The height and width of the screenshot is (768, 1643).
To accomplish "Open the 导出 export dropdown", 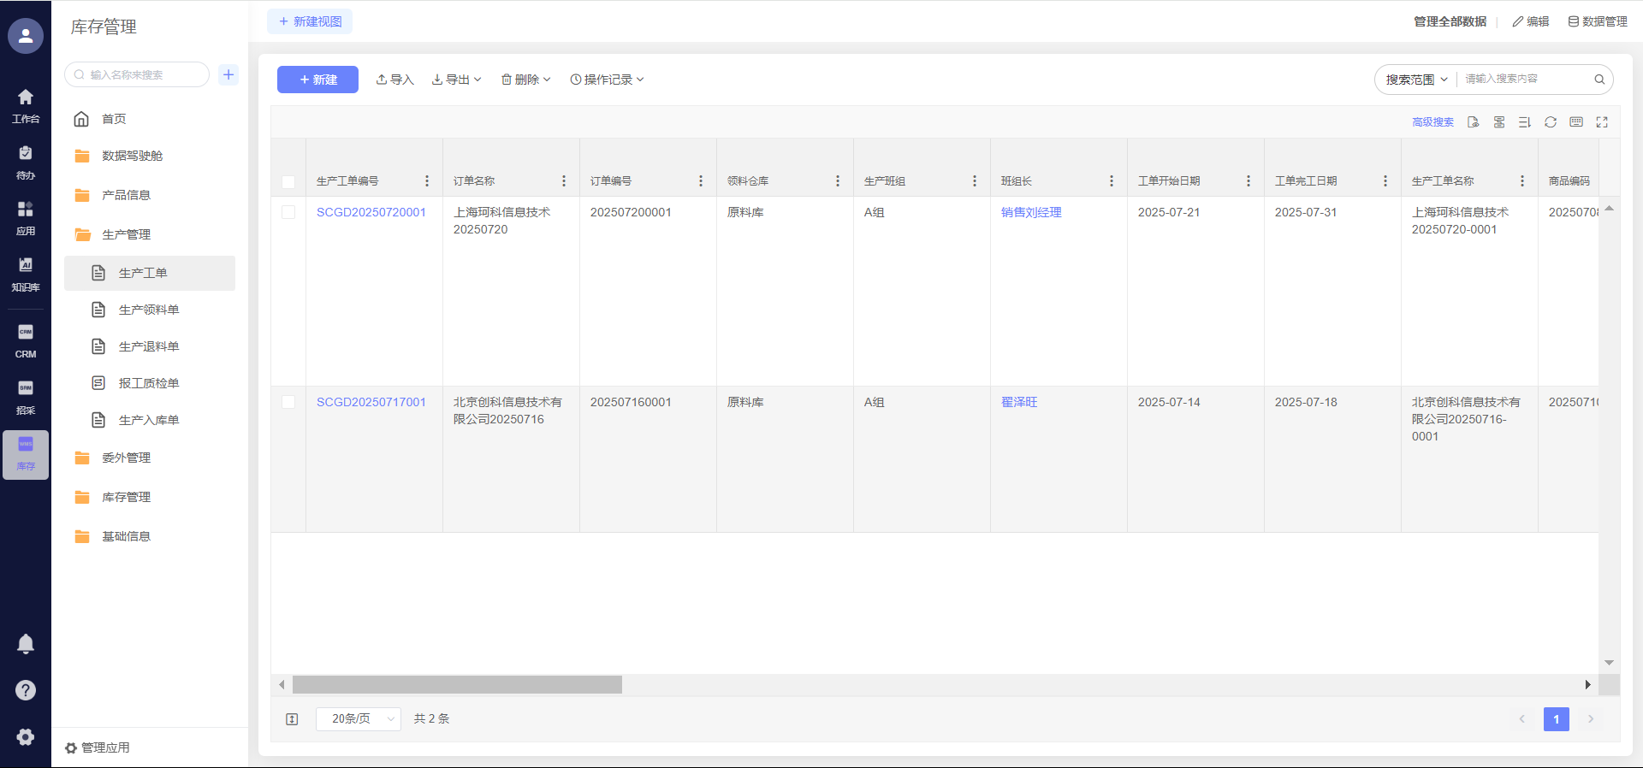I will coord(457,80).
